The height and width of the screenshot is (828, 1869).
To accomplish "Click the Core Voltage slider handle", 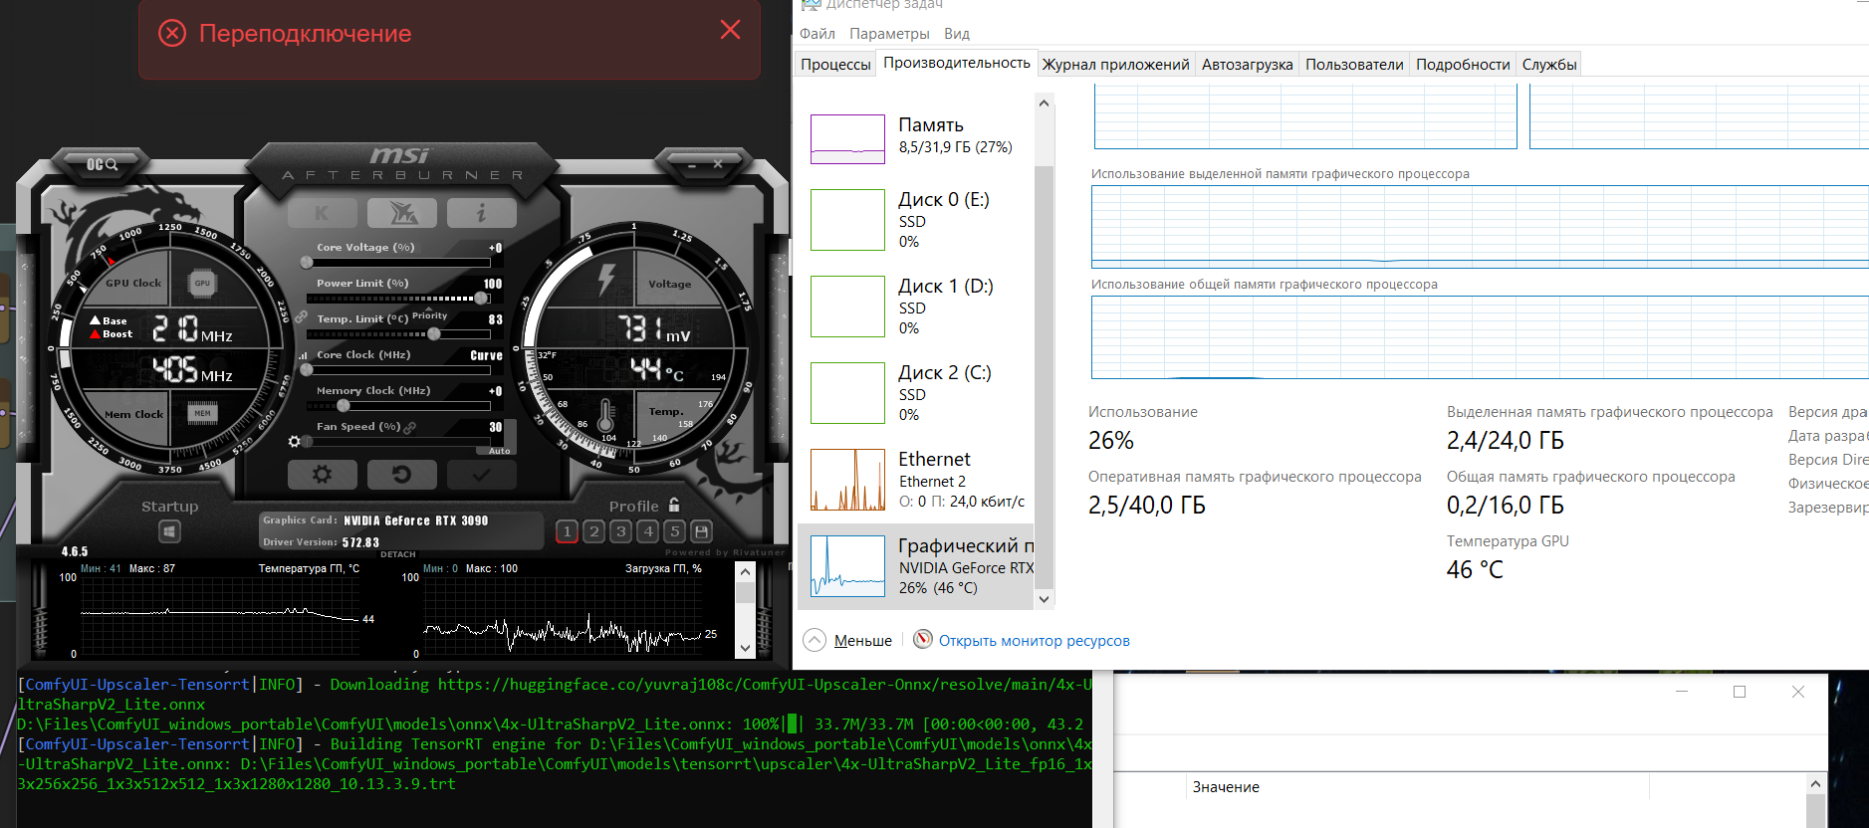I will [x=307, y=263].
